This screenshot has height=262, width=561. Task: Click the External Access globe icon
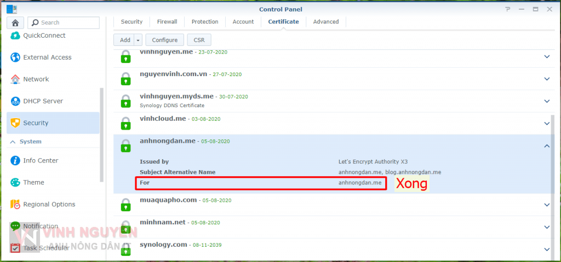[x=15, y=57]
